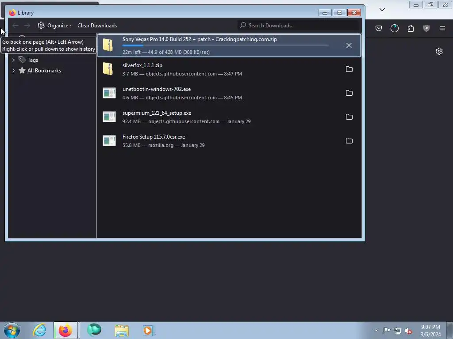453x339 pixels.
Task: Click the All Bookmarks star icon
Action: tap(22, 70)
